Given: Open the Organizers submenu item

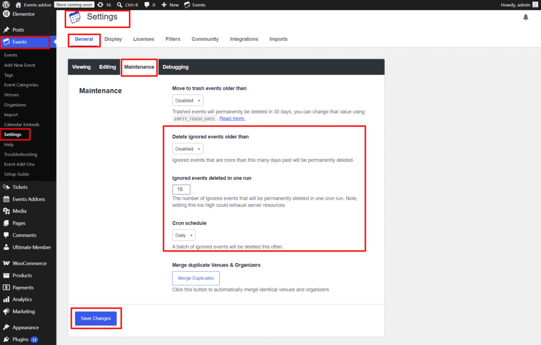Looking at the screenshot, I should click(15, 105).
